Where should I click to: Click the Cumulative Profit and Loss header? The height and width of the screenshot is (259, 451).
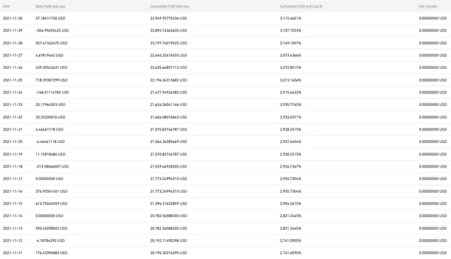click(x=169, y=6)
